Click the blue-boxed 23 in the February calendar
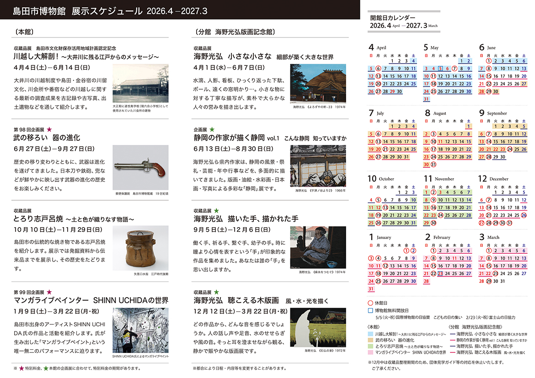 (440, 274)
